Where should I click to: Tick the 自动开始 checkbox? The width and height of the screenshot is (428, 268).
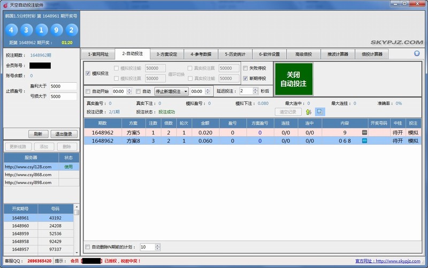coord(88,91)
